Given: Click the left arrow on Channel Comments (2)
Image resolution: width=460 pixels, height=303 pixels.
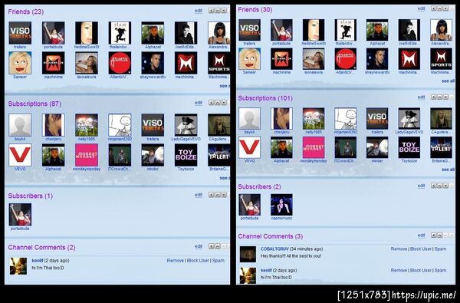Looking at the screenshot, I should [x=212, y=246].
